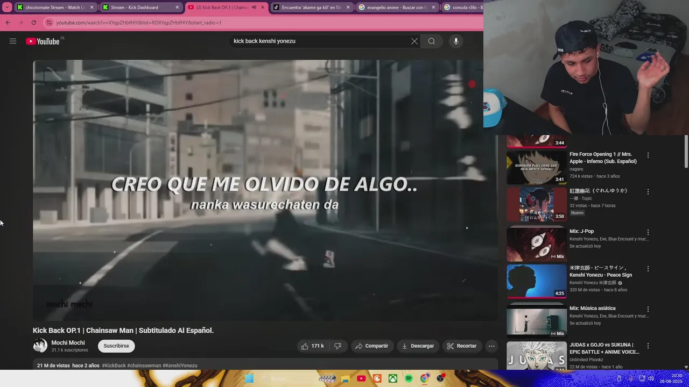
Task: Go forward with browser forward arrow
Action: tap(20, 23)
